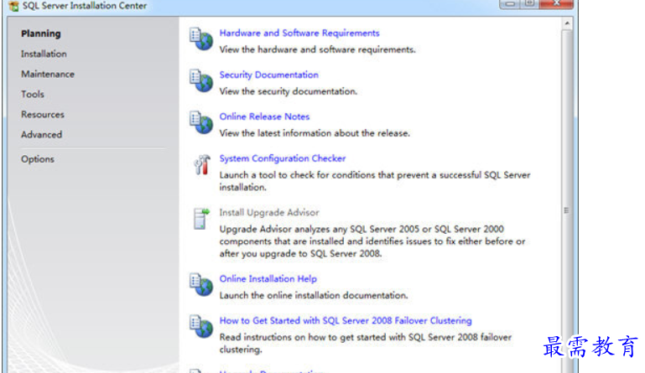Click the scrollbar up arrow
Image resolution: width=645 pixels, height=373 pixels.
tap(567, 23)
